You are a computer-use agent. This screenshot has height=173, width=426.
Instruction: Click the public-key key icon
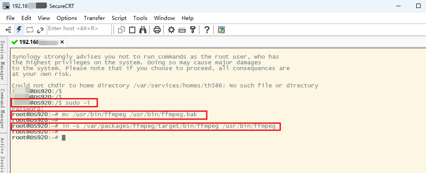pyautogui.click(x=193, y=30)
